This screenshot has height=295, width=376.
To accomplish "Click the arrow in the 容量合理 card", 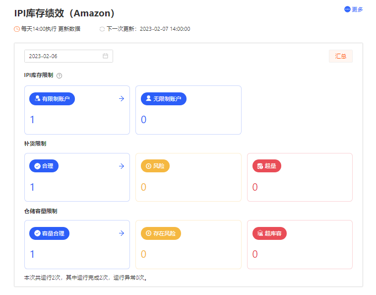I will pos(122,233).
